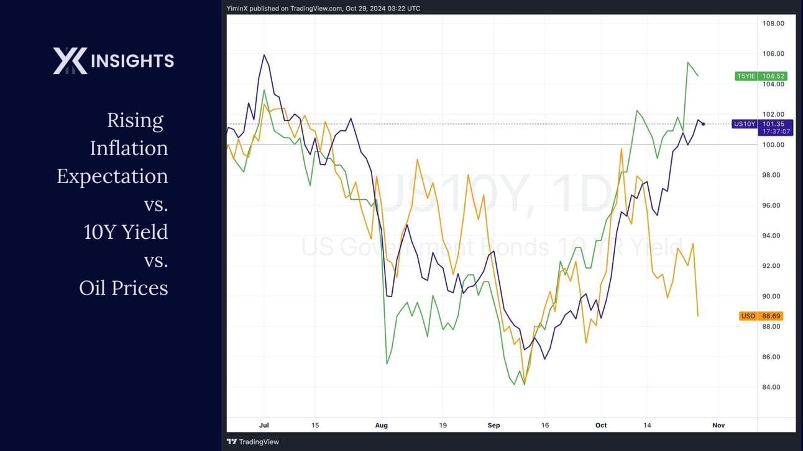Click the INSIGHTS brand text
Screen dimensions: 803x451
(132, 61)
